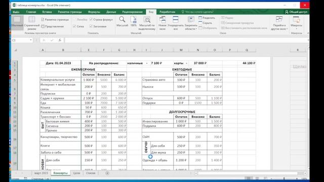The height and width of the screenshot is (182, 324).
Task: Click Упорядочить все arrange windows
Action: 176,23
